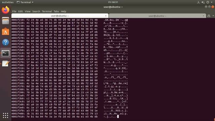The height and width of the screenshot is (121, 215).
Task: Launch Ubuntu Software from the dock
Action: pos(5,32)
